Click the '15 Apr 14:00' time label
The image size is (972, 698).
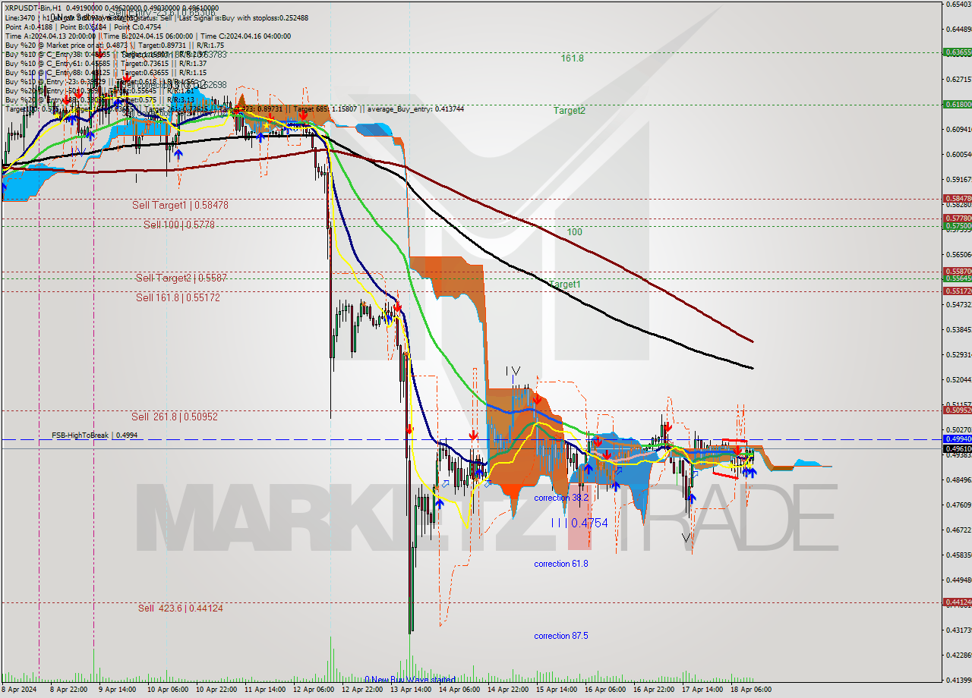[557, 690]
